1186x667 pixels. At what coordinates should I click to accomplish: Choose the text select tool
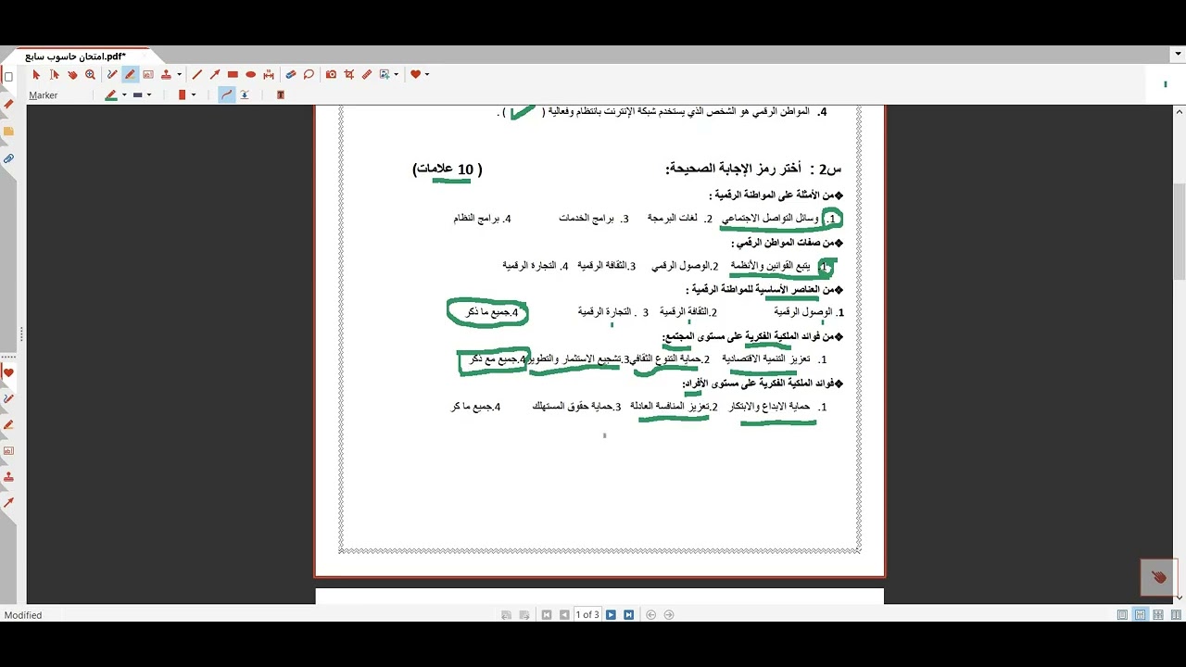(x=55, y=75)
